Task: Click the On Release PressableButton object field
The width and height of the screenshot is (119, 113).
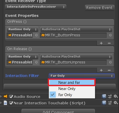Action: [20, 62]
